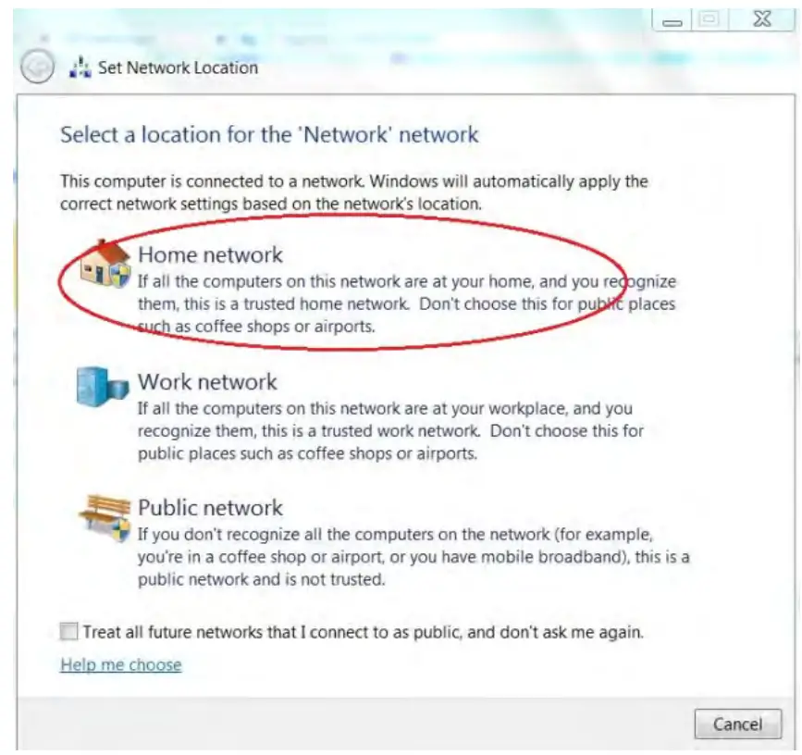802x755 pixels.
Task: Click the Work network building icon
Action: click(103, 387)
